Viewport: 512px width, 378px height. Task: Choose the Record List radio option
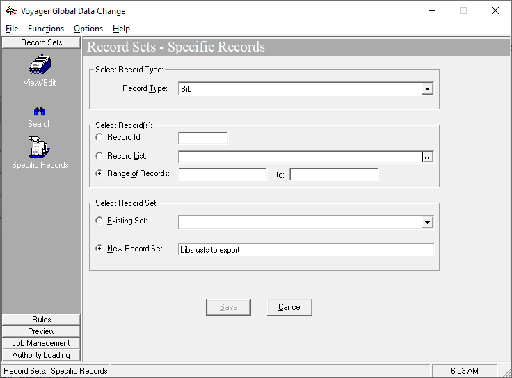coord(99,157)
